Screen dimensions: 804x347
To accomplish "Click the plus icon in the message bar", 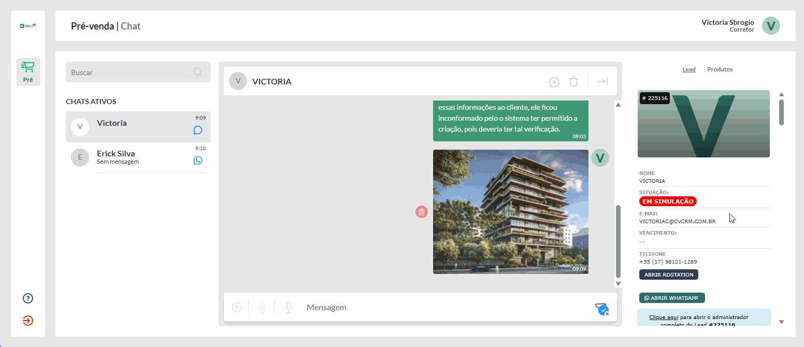I will pyautogui.click(x=237, y=307).
